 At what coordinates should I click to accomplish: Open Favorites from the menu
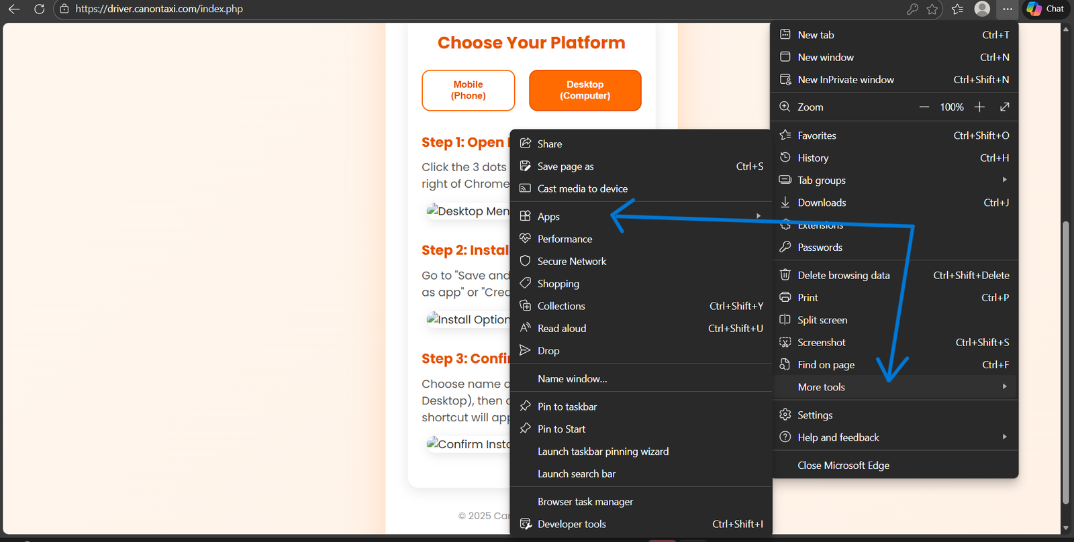click(895, 135)
